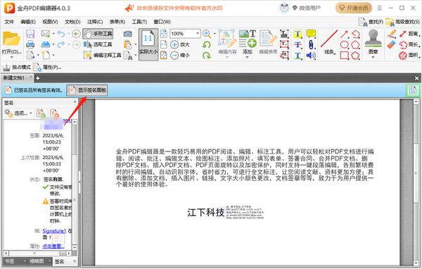Open the File (文件) menu
The image size is (422, 269).
click(x=9, y=22)
